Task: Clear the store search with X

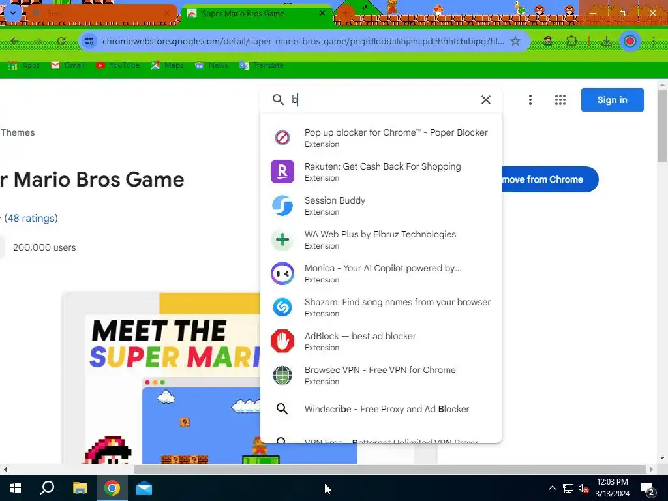Action: coord(485,100)
